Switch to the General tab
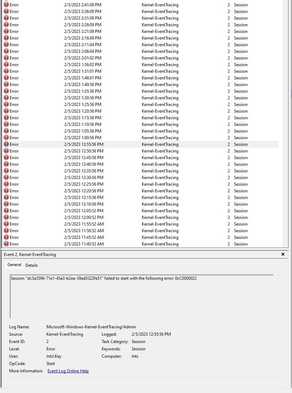The image size is (292, 393). point(14,265)
